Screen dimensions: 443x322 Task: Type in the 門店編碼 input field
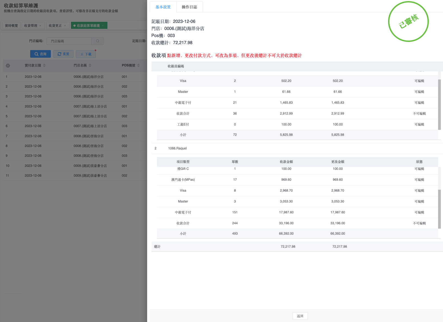pos(69,41)
